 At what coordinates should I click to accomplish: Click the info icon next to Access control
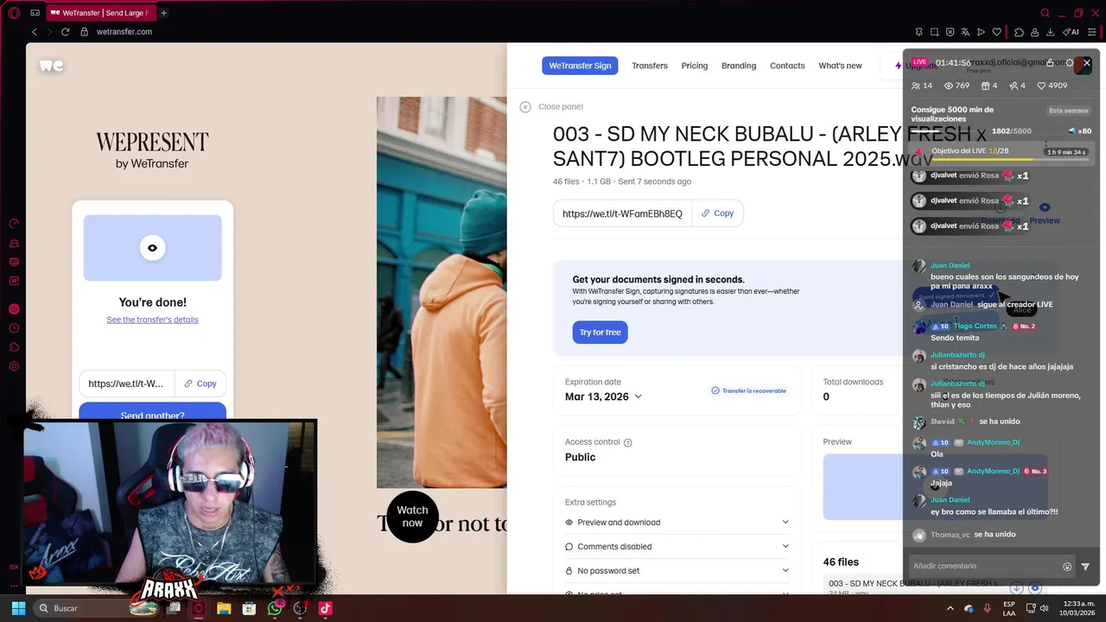[x=628, y=442]
